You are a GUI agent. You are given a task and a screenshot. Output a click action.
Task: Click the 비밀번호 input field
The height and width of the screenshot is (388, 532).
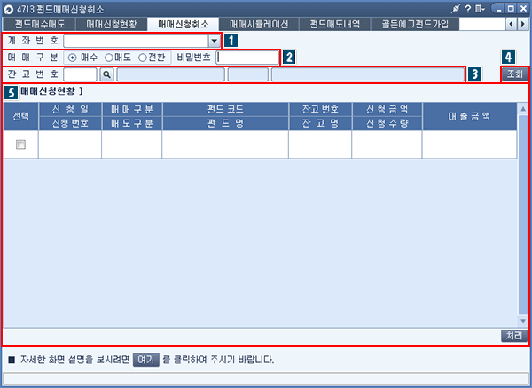(247, 58)
